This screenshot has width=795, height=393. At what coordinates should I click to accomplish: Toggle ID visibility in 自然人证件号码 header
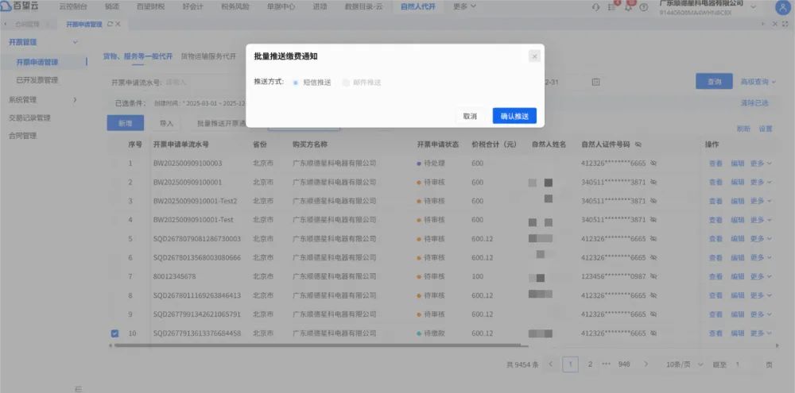click(x=638, y=144)
